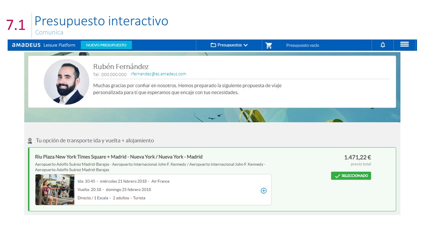Screen dimensions: 425x239
Task: Click the Aeropuerto Adolfo Suárez route description
Action: pyautogui.click(x=150, y=167)
